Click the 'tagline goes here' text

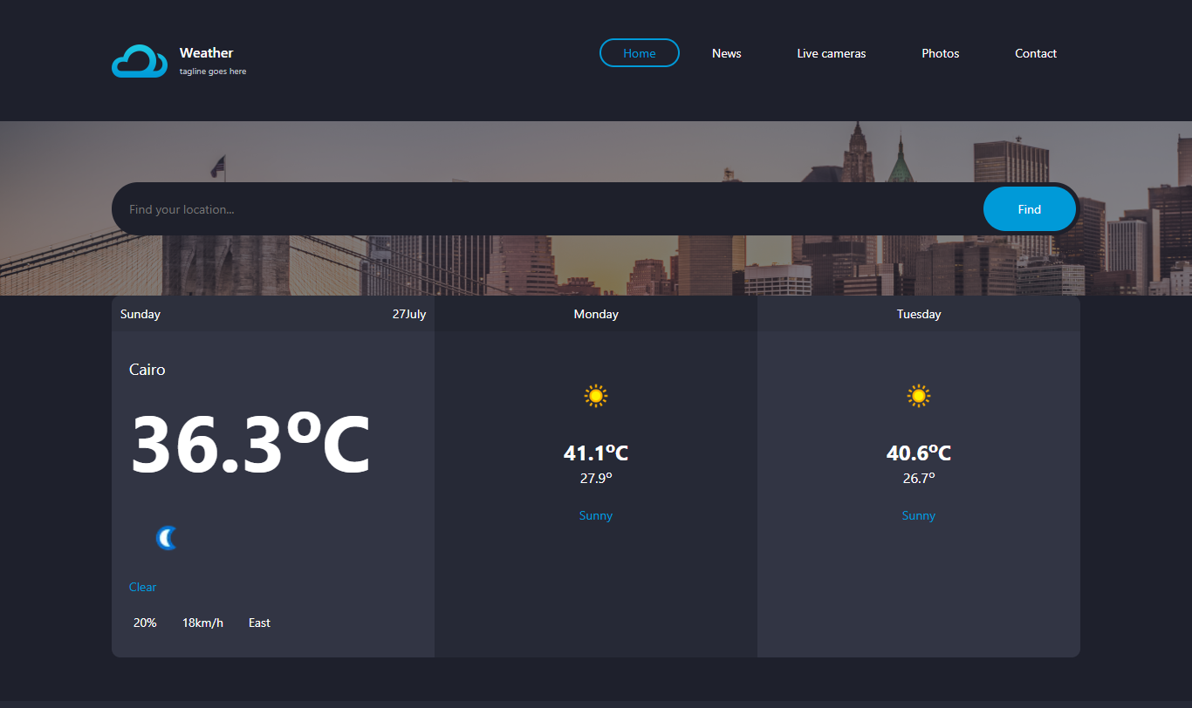[x=212, y=71]
